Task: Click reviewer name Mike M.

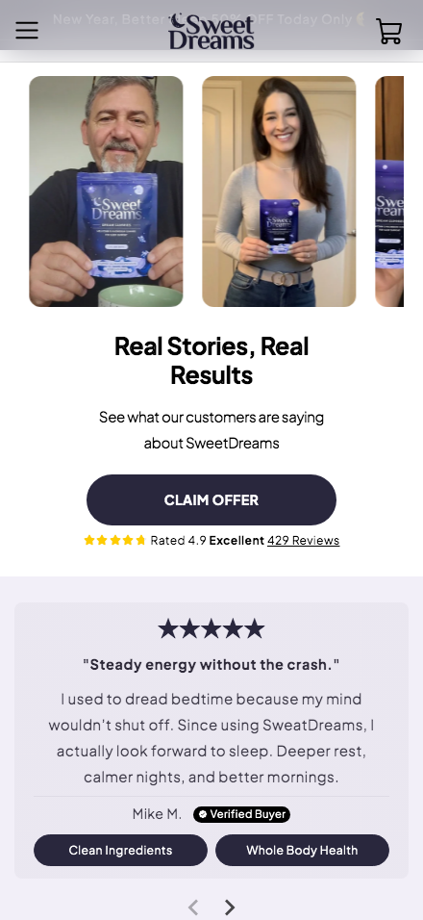Action: pyautogui.click(x=157, y=814)
